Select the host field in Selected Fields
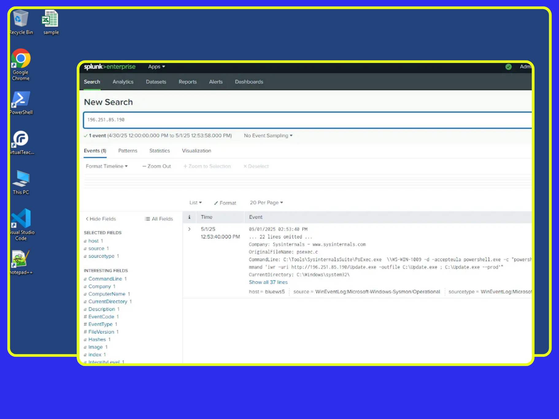The image size is (559, 419). tap(94, 241)
